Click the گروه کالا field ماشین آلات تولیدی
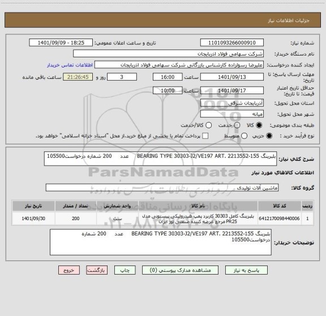The width and height of the screenshot is (326, 316). [x=162, y=188]
